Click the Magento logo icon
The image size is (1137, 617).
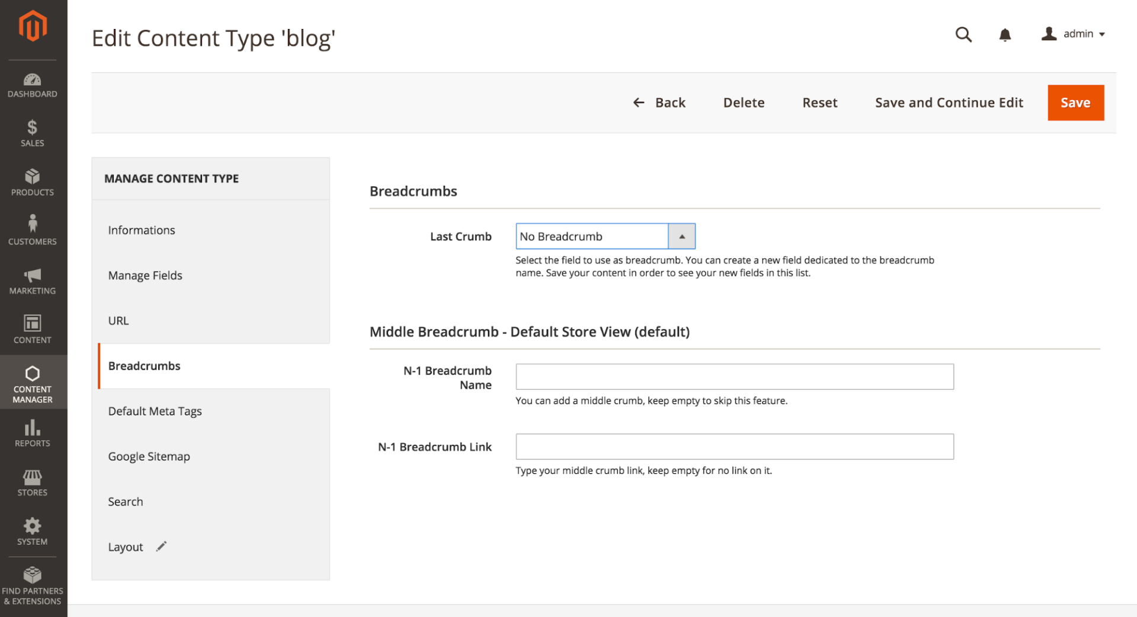coord(33,26)
